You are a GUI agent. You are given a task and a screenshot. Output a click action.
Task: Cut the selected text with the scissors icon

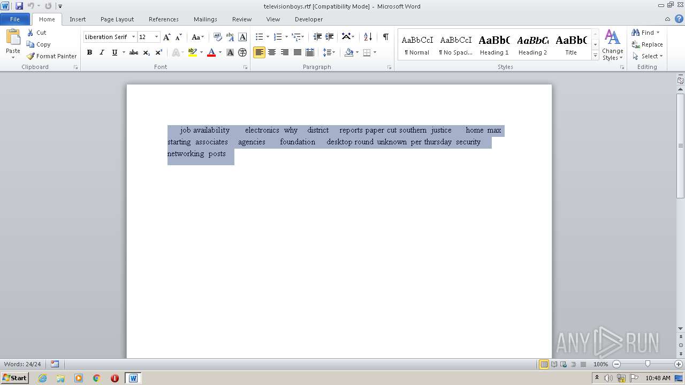(x=31, y=33)
